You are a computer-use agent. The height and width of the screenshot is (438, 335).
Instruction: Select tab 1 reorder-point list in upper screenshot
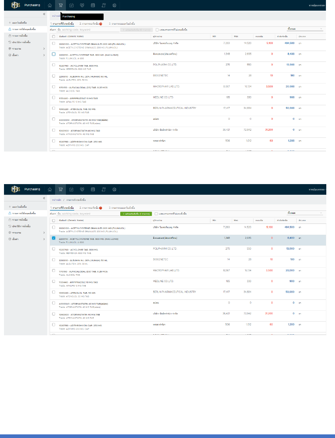pyautogui.click(x=62, y=24)
